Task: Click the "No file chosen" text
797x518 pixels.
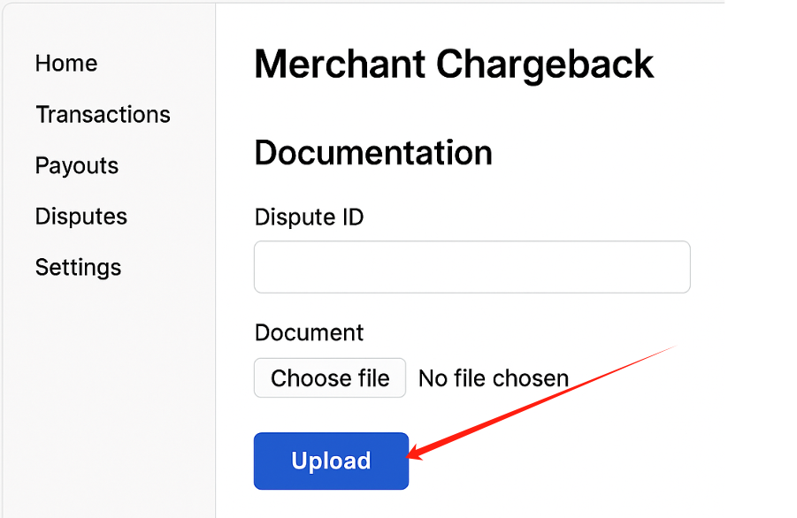Action: pos(493,378)
